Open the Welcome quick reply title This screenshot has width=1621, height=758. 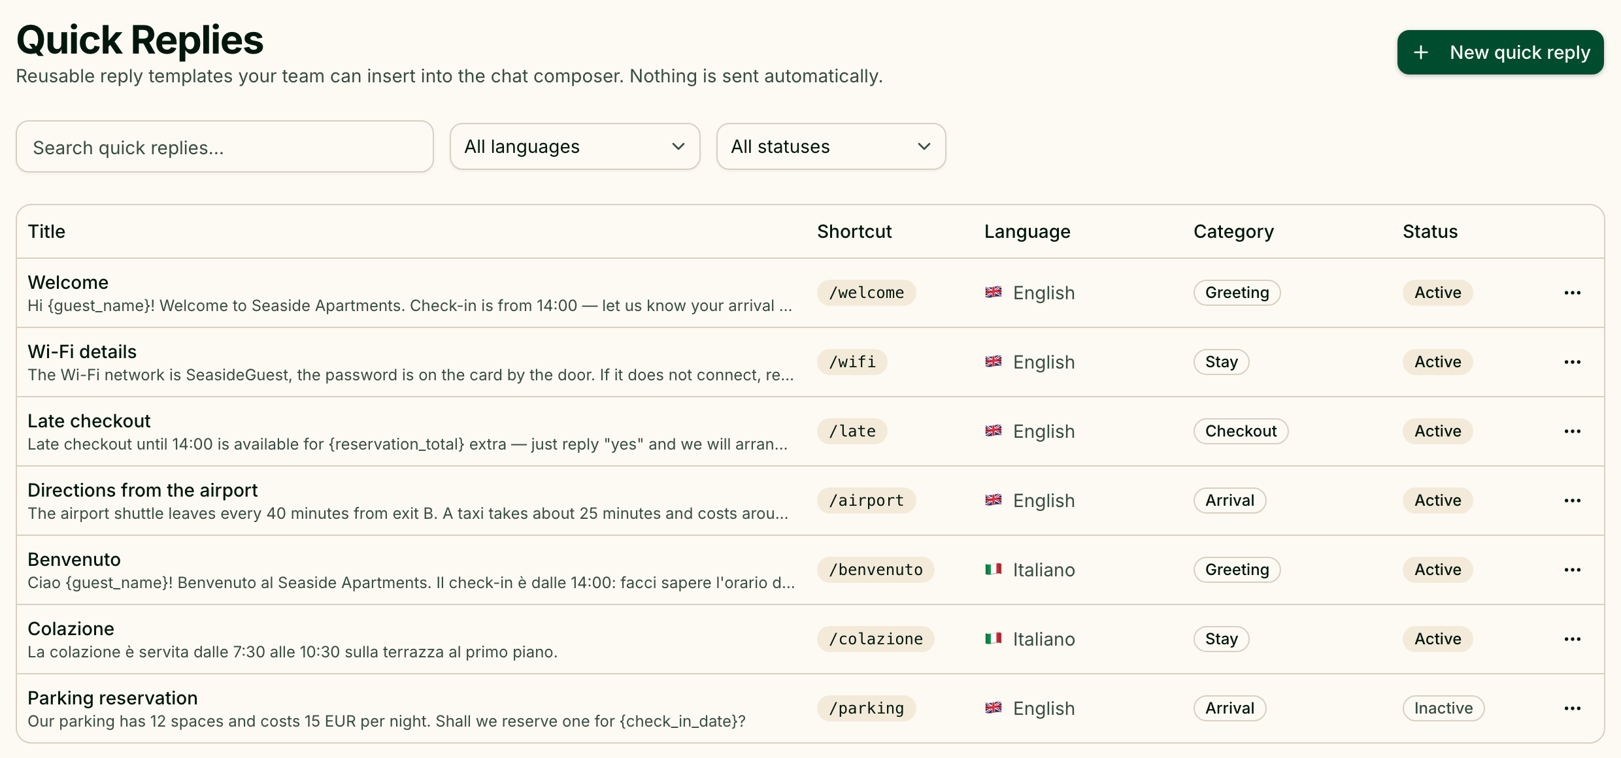[x=68, y=282]
